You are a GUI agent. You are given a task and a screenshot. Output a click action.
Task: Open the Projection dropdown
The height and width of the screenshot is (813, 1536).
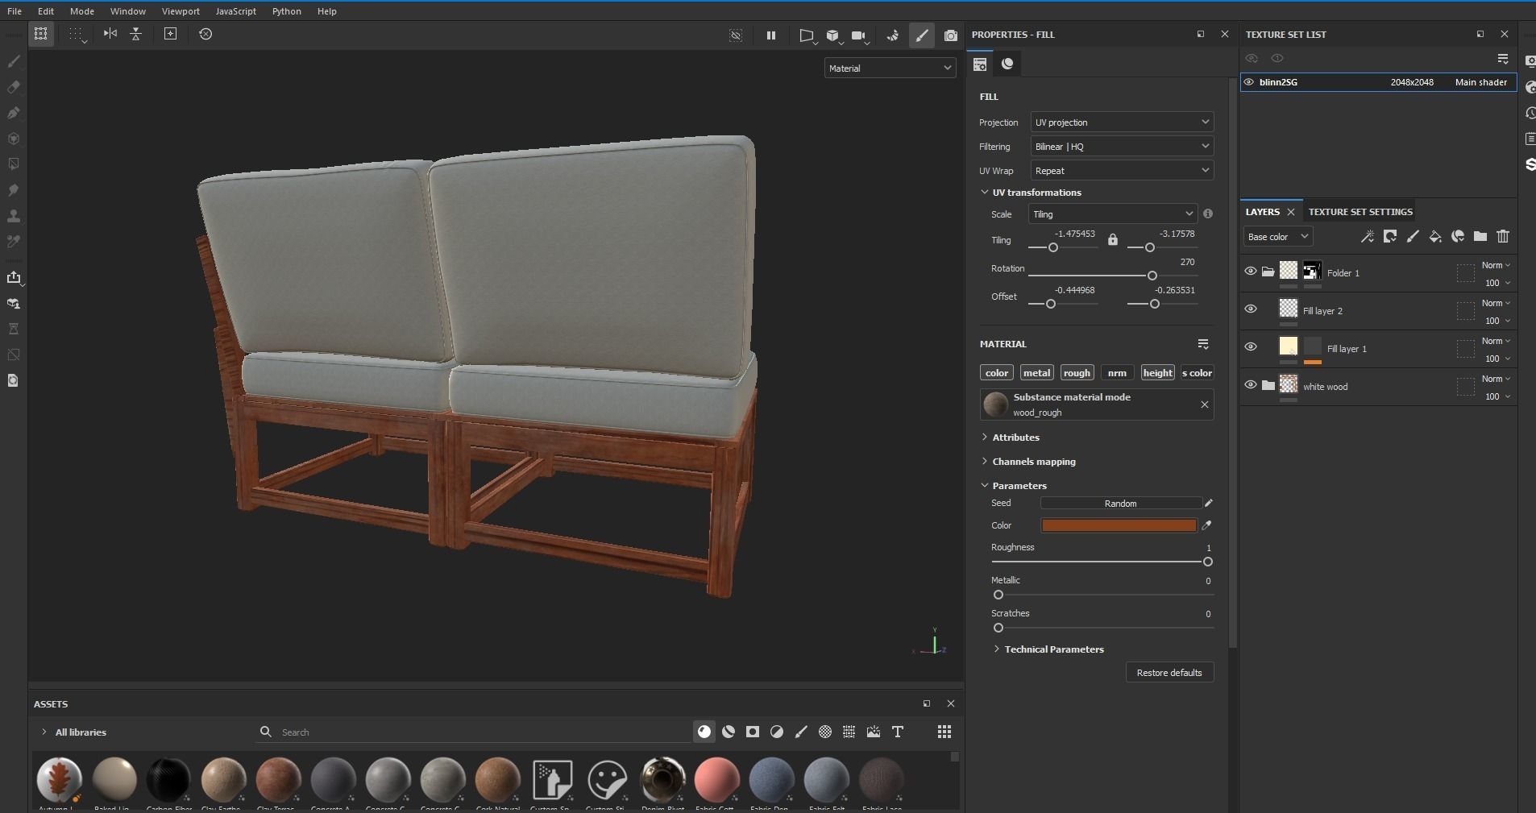point(1122,122)
